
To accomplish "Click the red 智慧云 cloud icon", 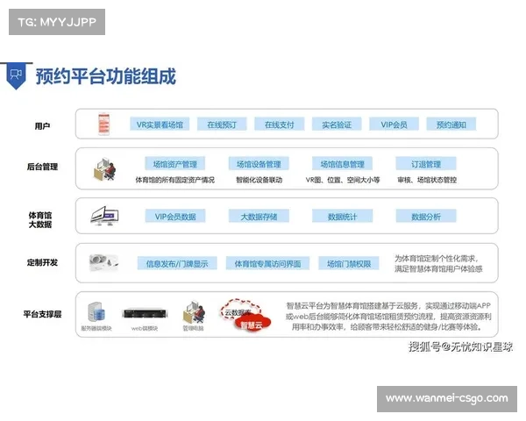I will (253, 324).
